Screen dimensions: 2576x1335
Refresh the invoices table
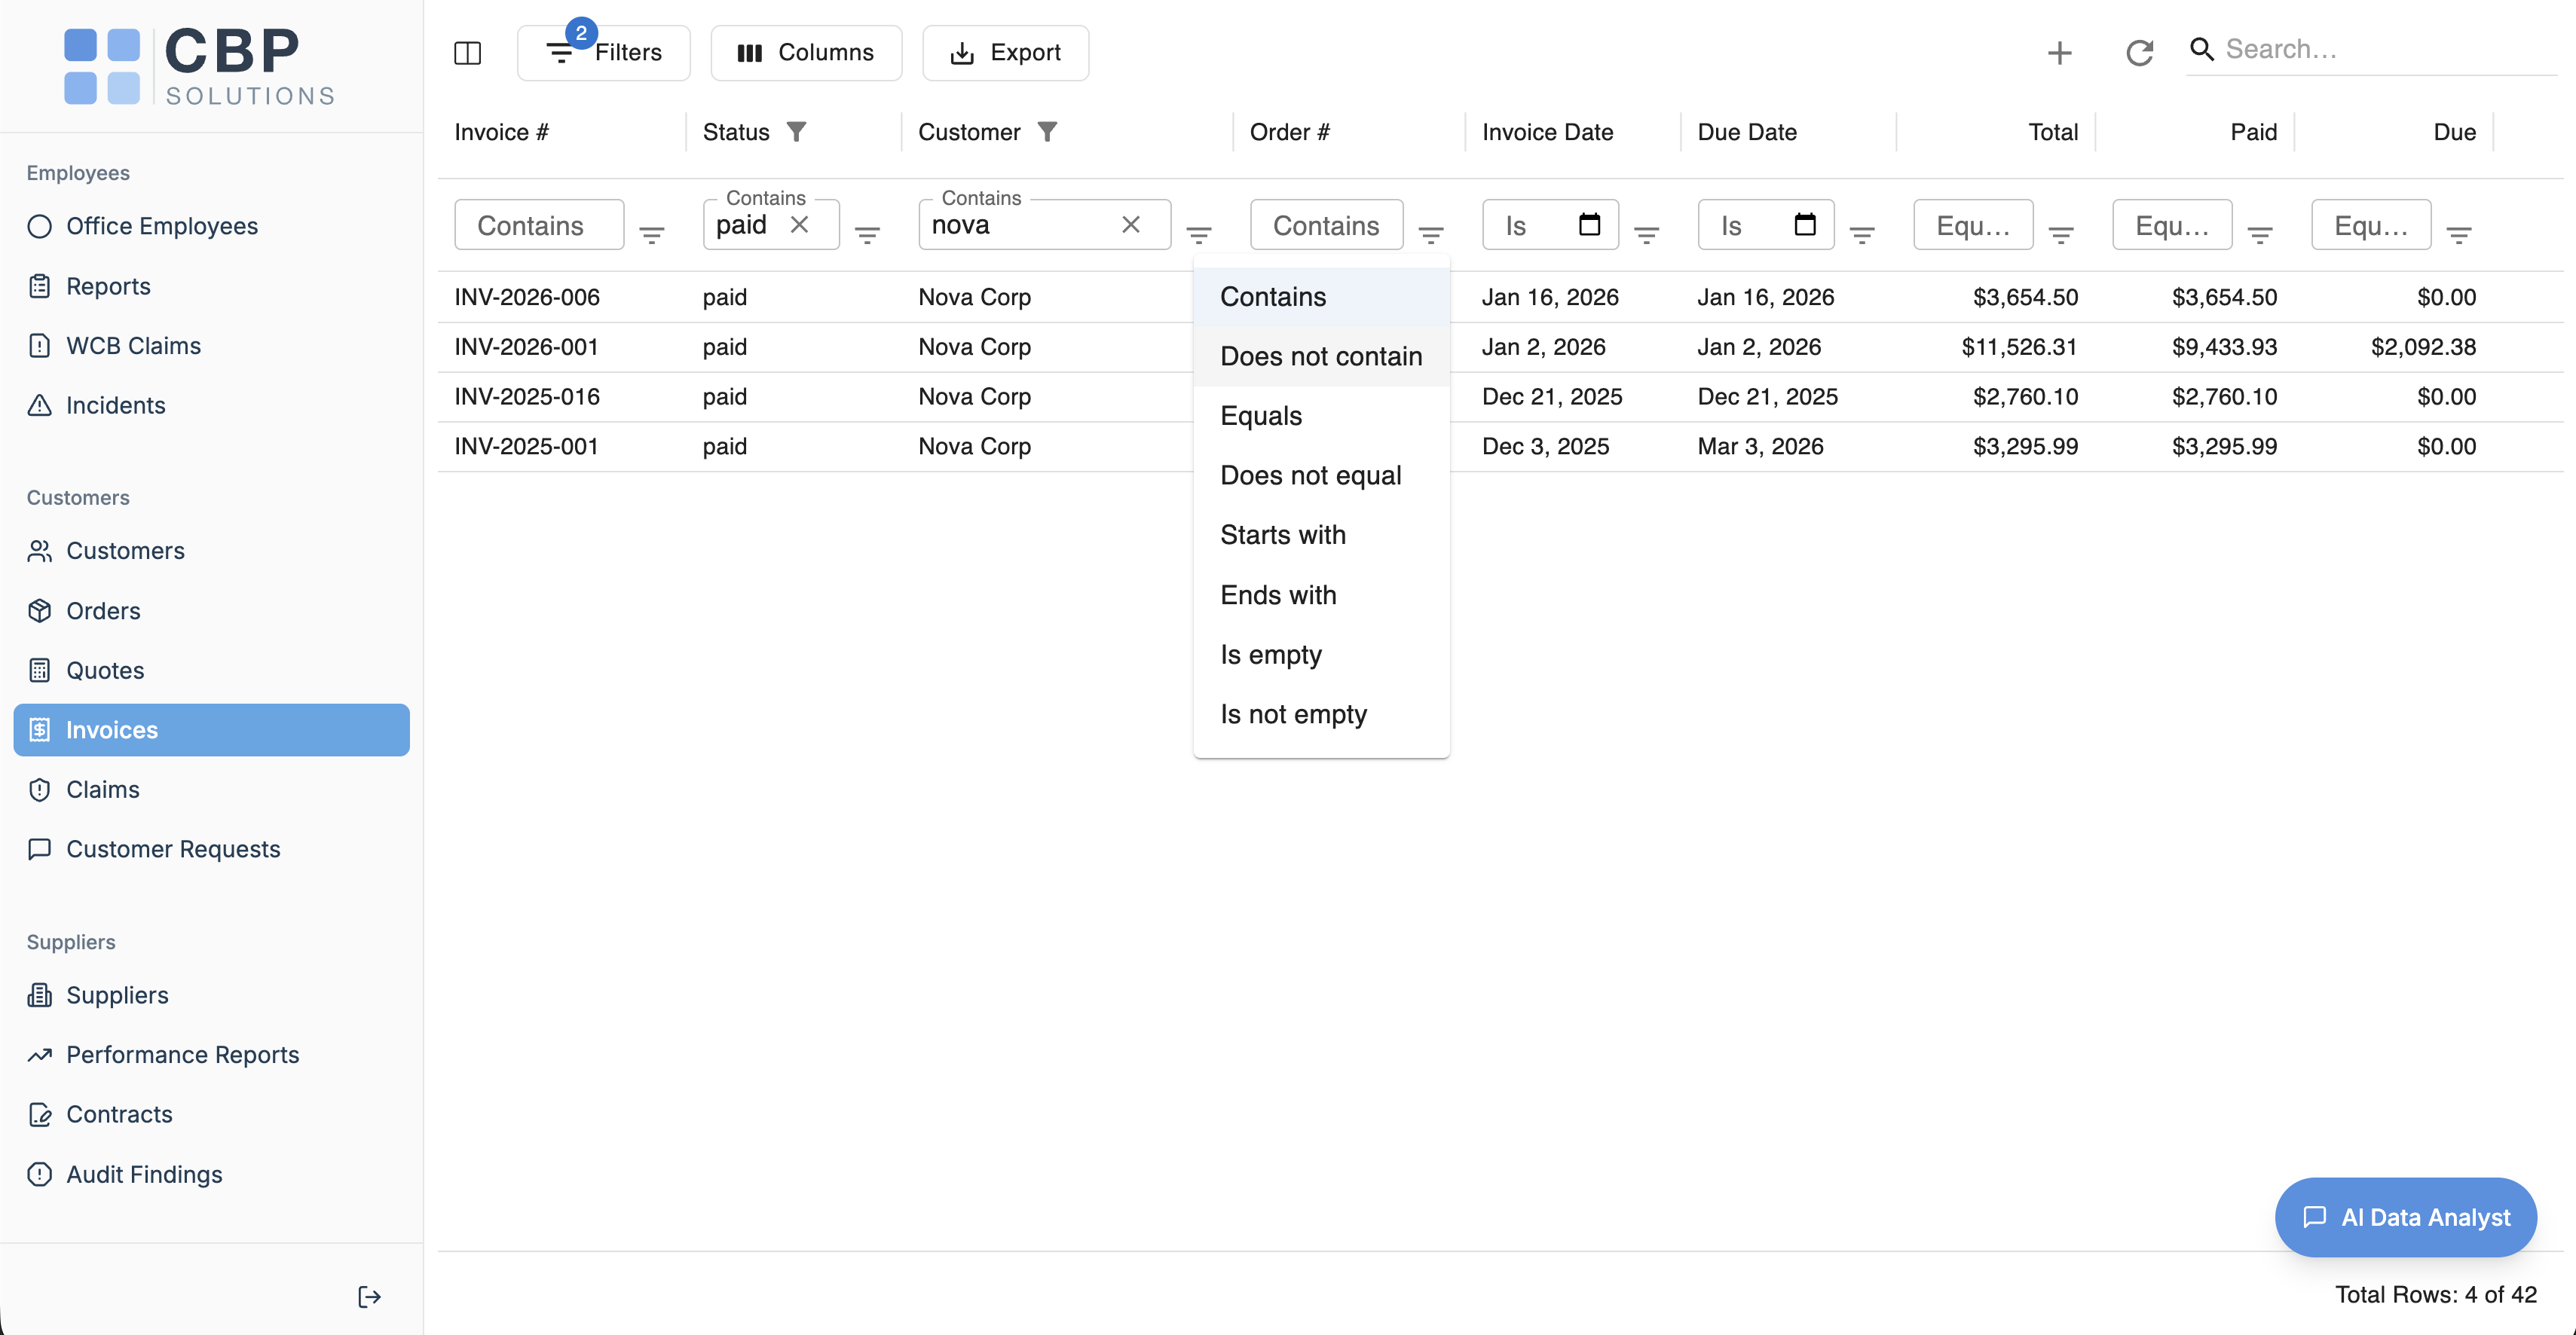point(2139,52)
